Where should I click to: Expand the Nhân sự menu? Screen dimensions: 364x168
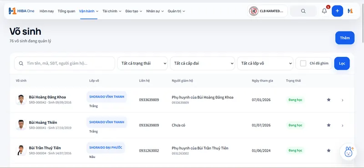pos(155,11)
